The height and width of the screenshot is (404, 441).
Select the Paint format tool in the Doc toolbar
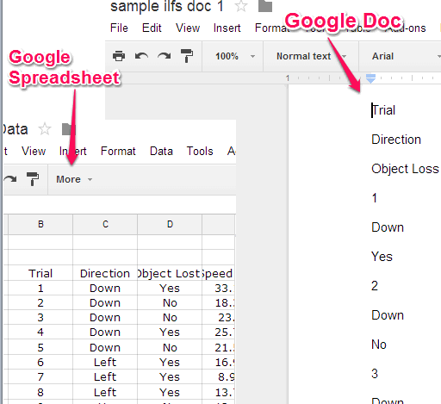pyautogui.click(x=187, y=56)
